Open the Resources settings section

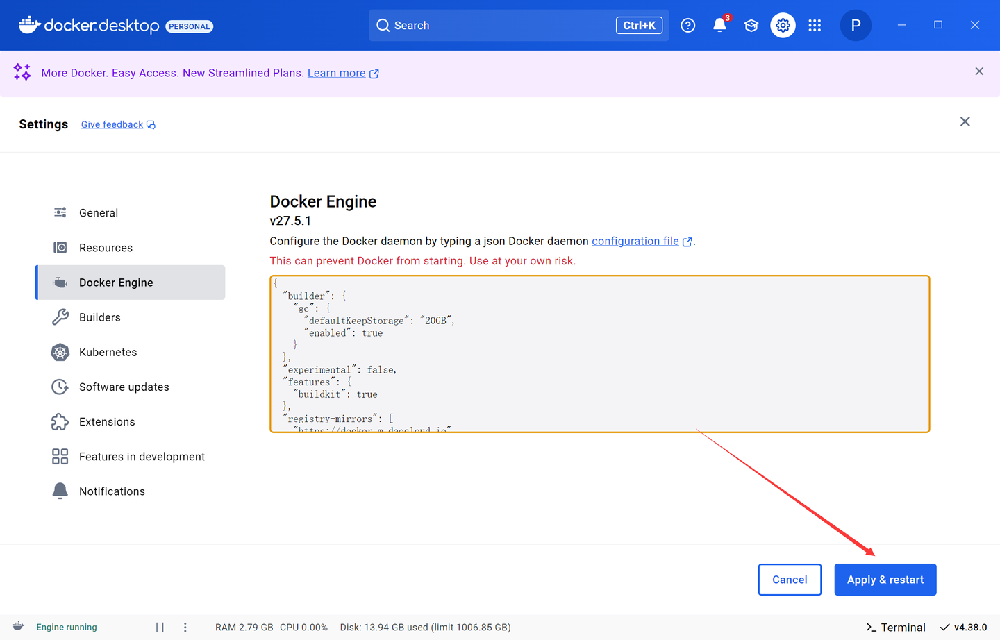click(x=106, y=248)
